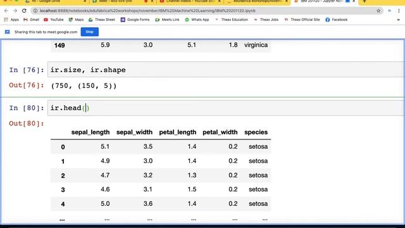Image resolution: width=405 pixels, height=228 pixels.
Task: Click the petal_length column header
Action: pos(178,132)
